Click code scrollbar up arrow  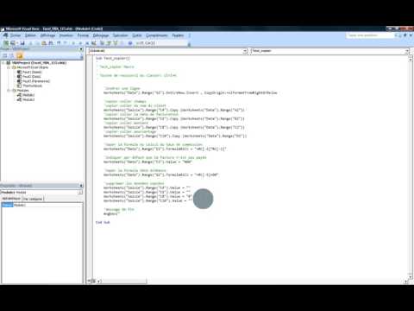[411, 59]
